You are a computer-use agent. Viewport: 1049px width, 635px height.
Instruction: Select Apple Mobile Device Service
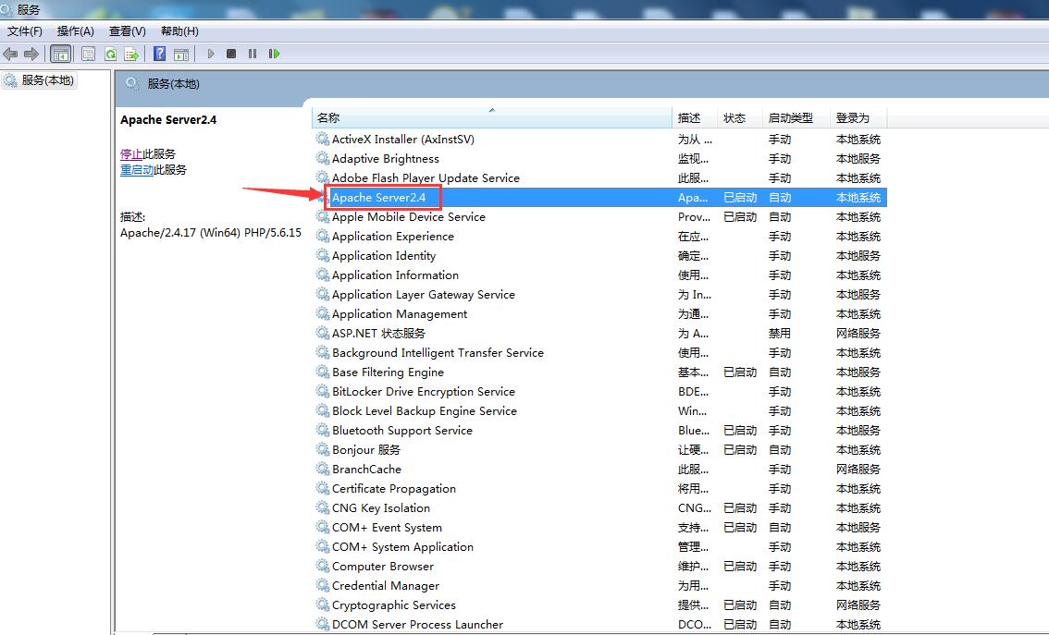[600, 216]
